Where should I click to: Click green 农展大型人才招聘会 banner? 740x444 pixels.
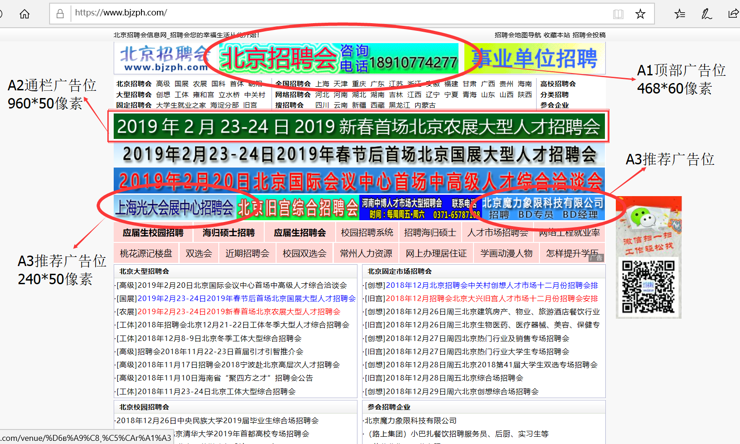pos(359,126)
